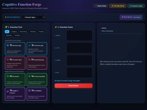Click the heart icon on Fi card
147x110 pixels.
[x=8, y=59]
